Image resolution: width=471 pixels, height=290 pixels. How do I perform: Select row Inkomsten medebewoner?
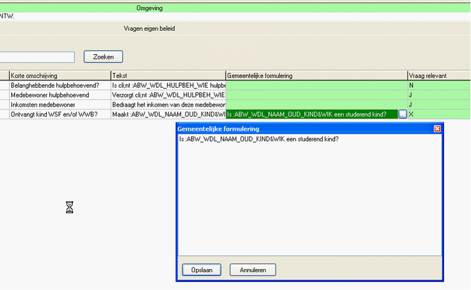click(x=60, y=104)
